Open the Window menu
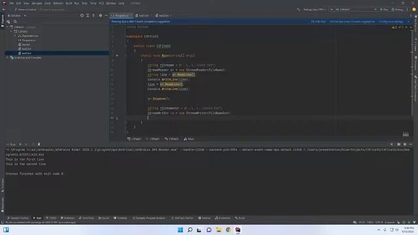 click(111, 3)
